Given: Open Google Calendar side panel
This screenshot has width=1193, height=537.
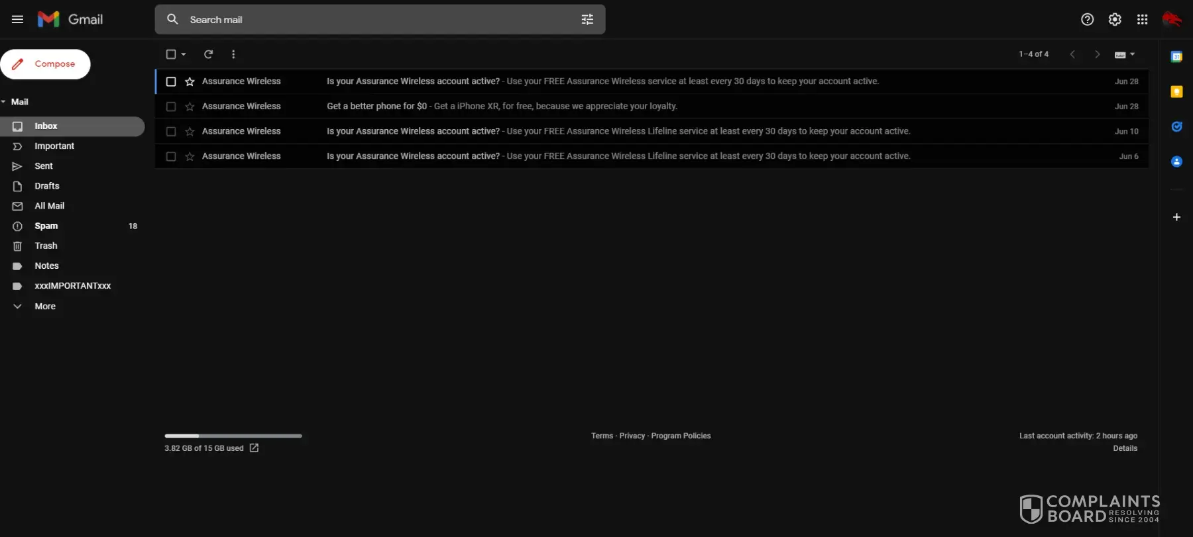Looking at the screenshot, I should coord(1176,57).
